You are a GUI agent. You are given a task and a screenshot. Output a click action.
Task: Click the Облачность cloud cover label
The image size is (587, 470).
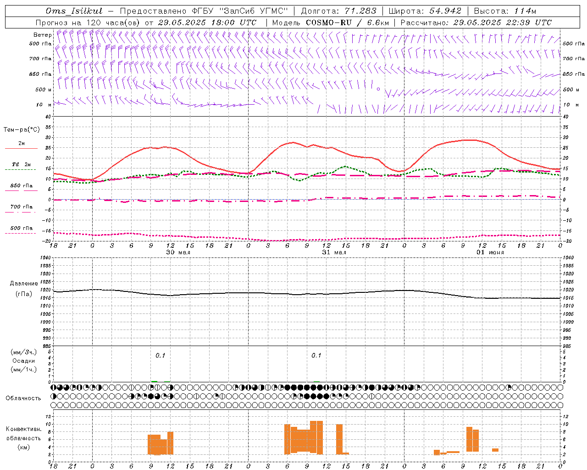tap(23, 398)
